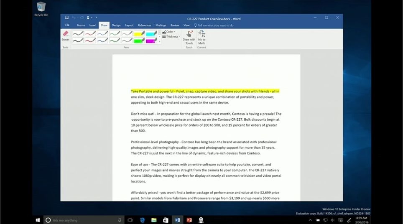403x224 pixels.
Task: Go to the References tab
Action: pos(144,25)
